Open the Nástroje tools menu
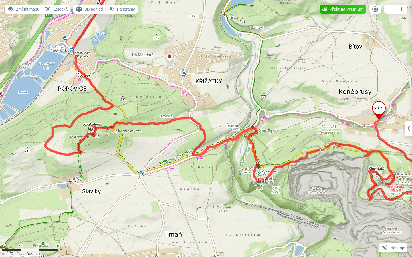This screenshot has height=257, width=412. pos(393,248)
